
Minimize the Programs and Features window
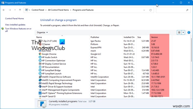[x=173, y=2]
